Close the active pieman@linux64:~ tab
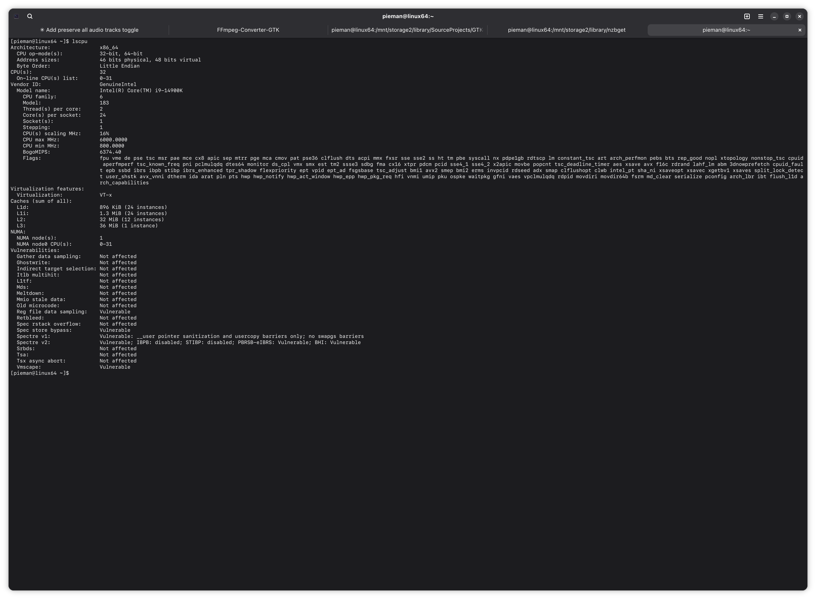Viewport: 816px width, 599px height. tap(800, 30)
